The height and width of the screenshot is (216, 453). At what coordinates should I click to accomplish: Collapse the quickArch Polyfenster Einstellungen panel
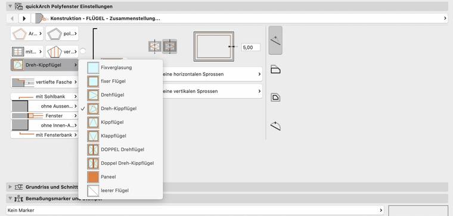[10, 6]
